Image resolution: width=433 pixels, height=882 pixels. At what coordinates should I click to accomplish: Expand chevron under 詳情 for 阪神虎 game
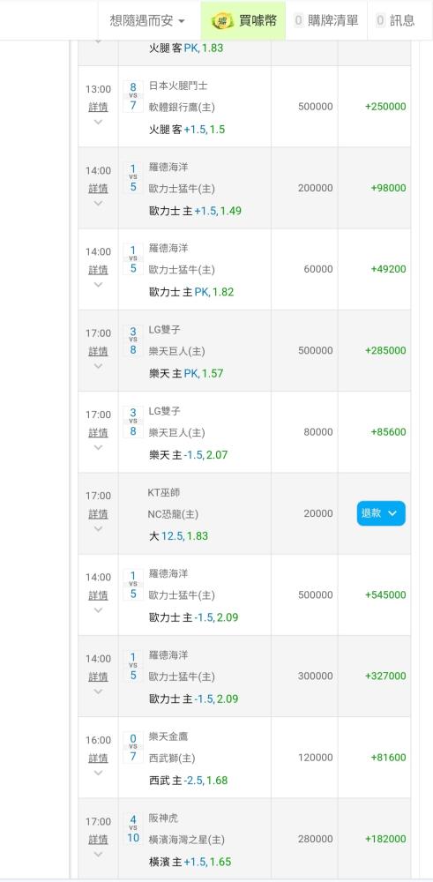point(99,854)
